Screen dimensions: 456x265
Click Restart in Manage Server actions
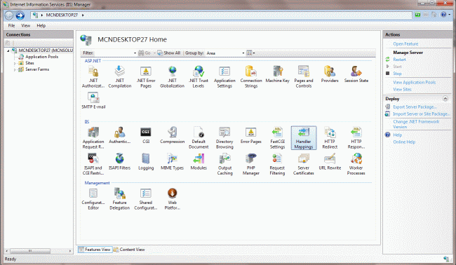click(399, 60)
